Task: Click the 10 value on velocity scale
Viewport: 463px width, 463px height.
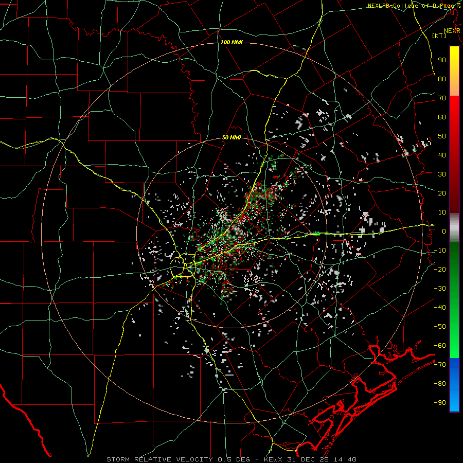Action: pyautogui.click(x=442, y=212)
